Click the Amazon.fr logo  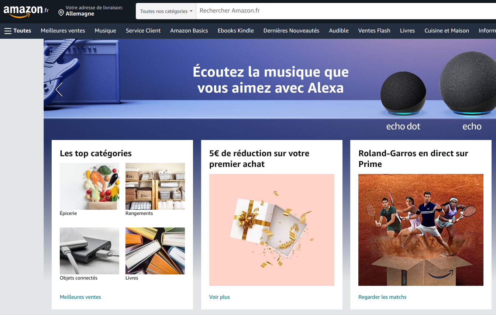coord(26,11)
